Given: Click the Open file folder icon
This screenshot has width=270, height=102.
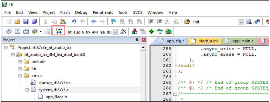Looking at the screenshot, I should (x=17, y=22).
